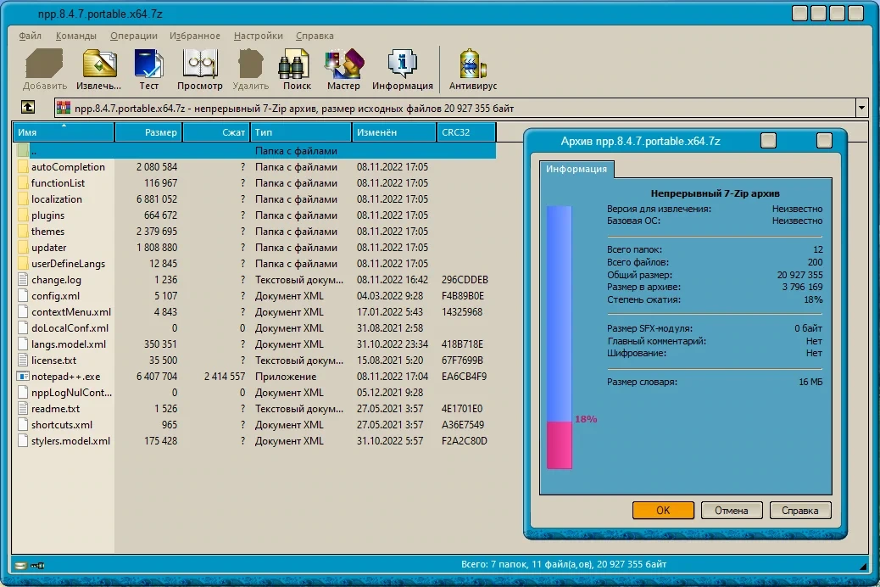Click the Добавить toolbar icon
This screenshot has width=880, height=587.
44,63
